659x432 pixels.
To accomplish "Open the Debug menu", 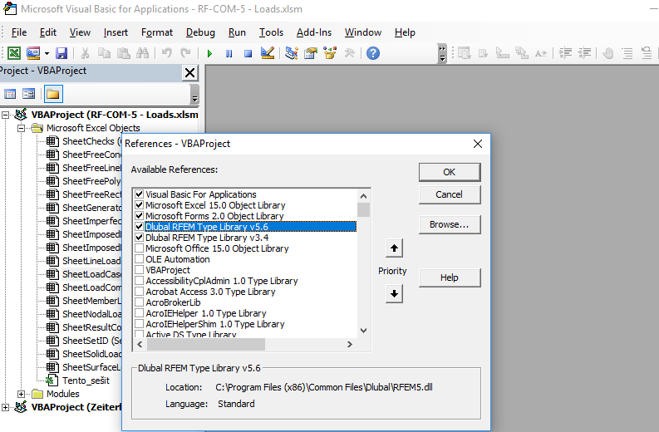I will point(200,32).
